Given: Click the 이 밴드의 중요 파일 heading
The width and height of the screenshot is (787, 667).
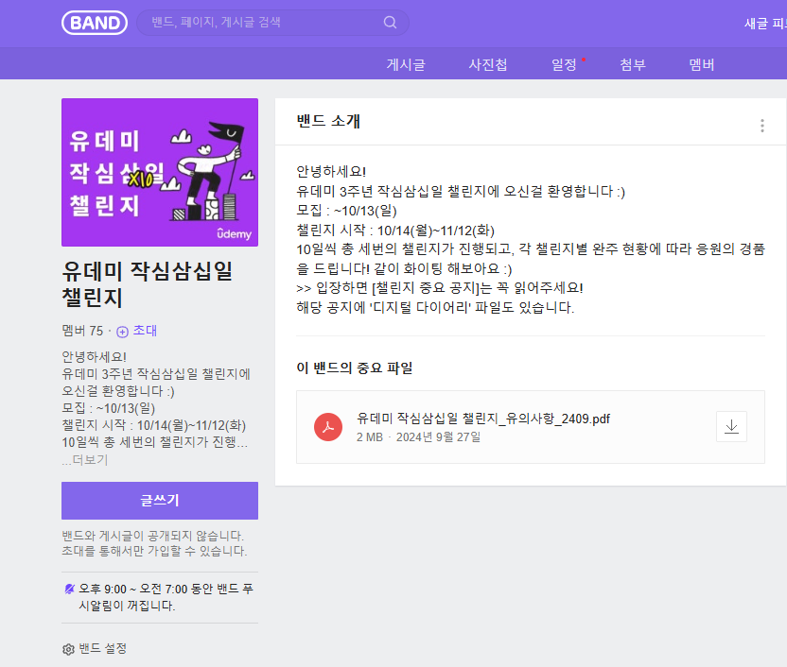Looking at the screenshot, I should [x=355, y=368].
